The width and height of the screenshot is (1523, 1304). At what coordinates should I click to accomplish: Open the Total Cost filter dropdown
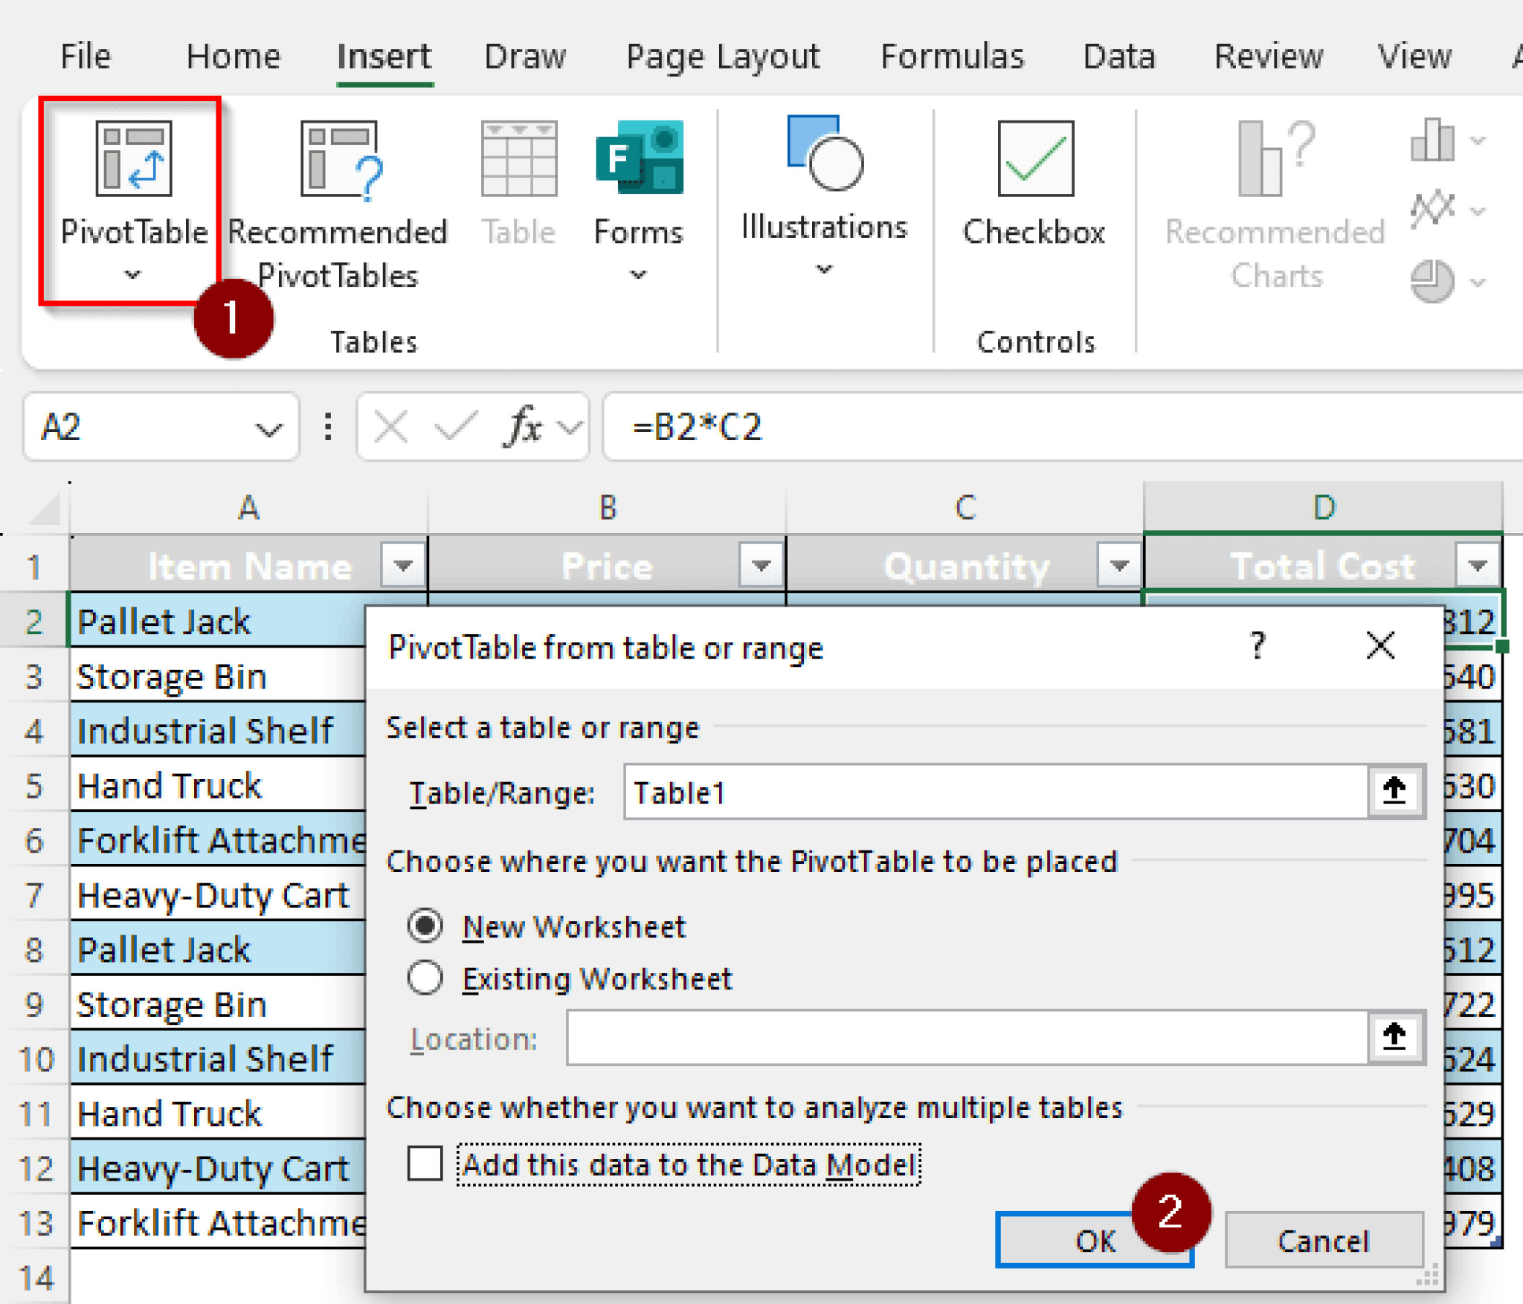(x=1478, y=566)
